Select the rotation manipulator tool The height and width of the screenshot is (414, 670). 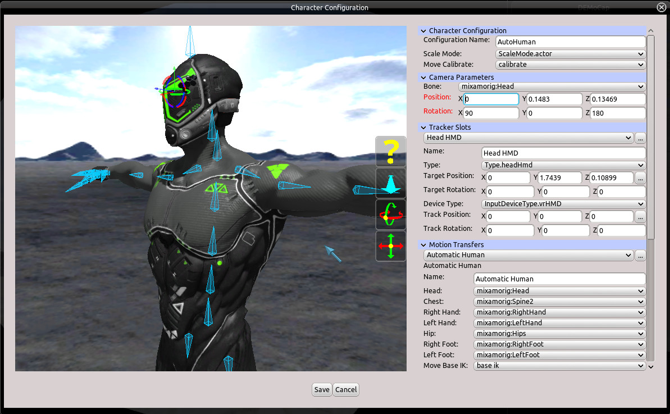pyautogui.click(x=390, y=213)
